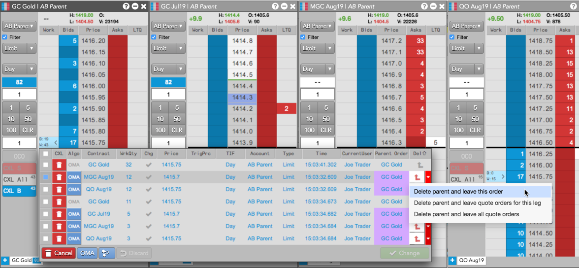The height and width of the screenshot is (268, 579).
Task: Click quantity input field under Day in GC Jul19 window
Action: [168, 94]
